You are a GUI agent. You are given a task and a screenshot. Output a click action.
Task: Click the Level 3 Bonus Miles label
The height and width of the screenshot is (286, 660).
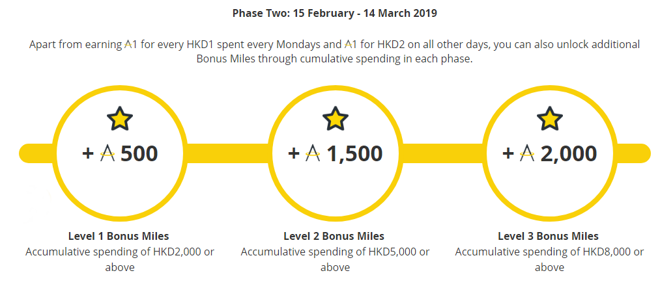[x=549, y=236]
